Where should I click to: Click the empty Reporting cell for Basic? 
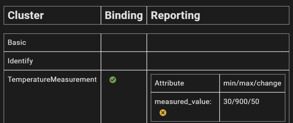click(218, 43)
